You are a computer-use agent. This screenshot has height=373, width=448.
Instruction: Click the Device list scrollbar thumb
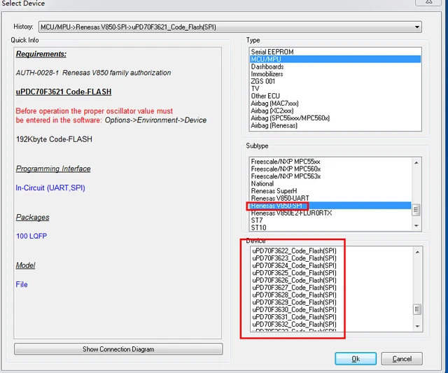pos(417,309)
